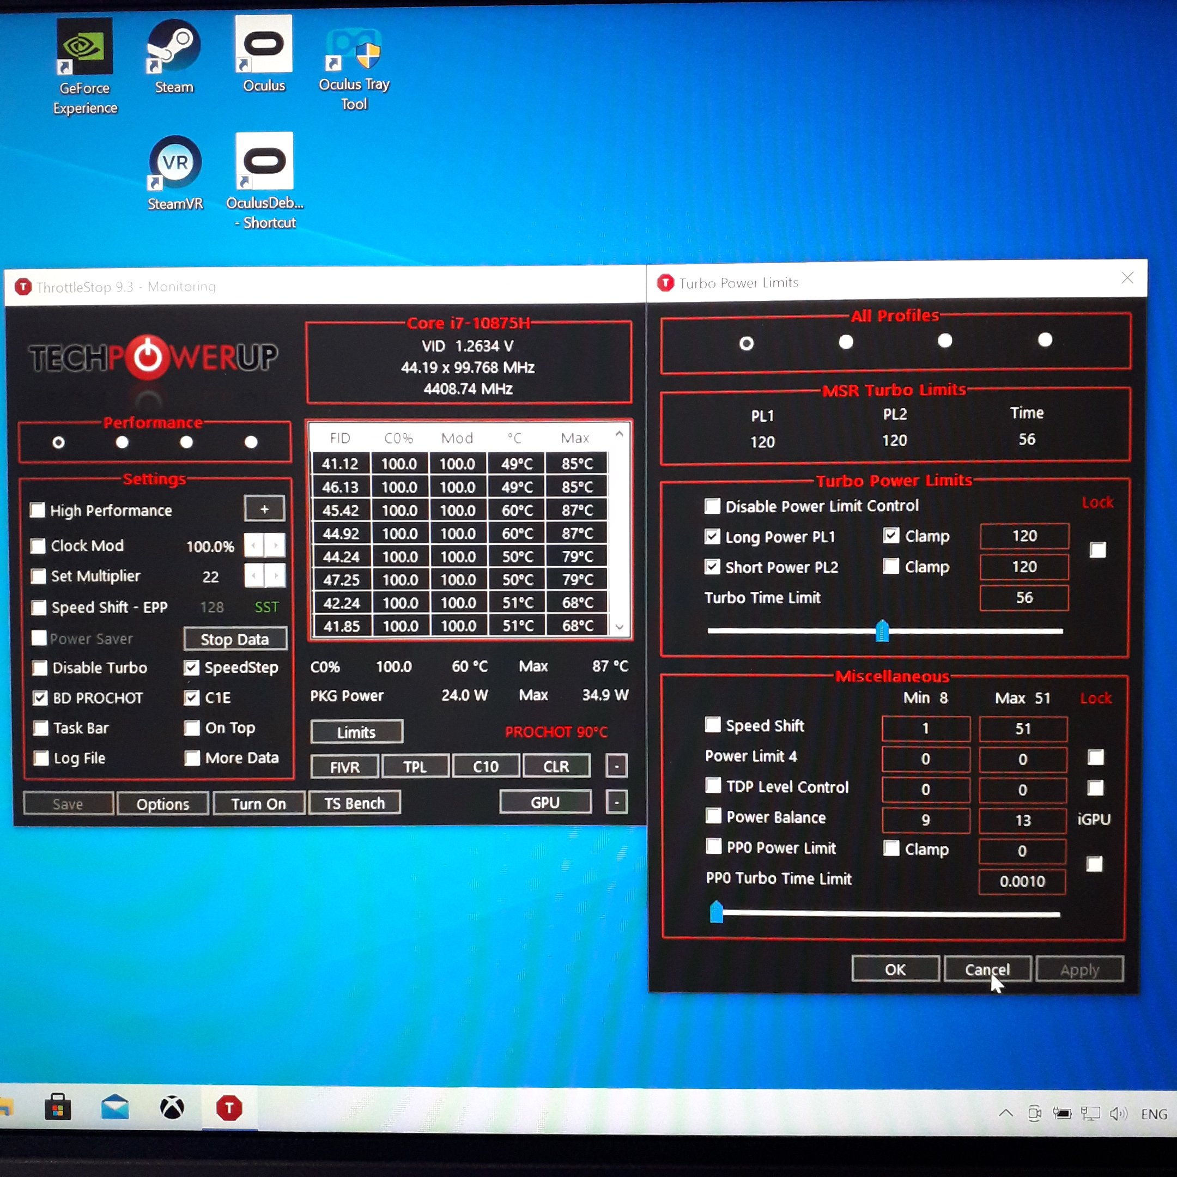Click the battery icon in system tray

coord(1062,1113)
